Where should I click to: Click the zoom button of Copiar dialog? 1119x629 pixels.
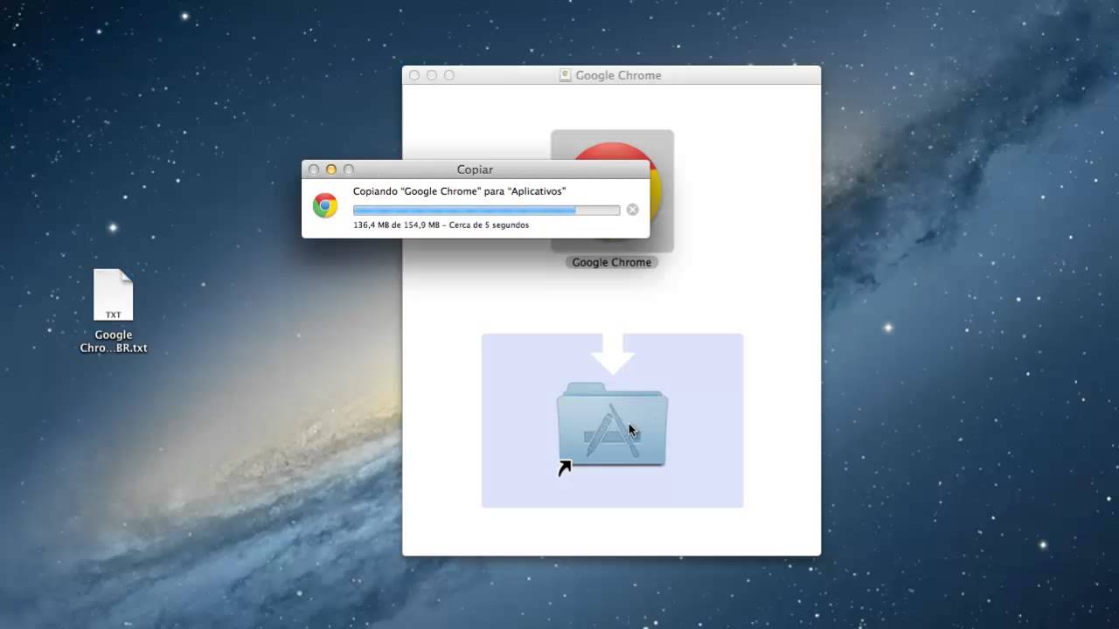(349, 169)
